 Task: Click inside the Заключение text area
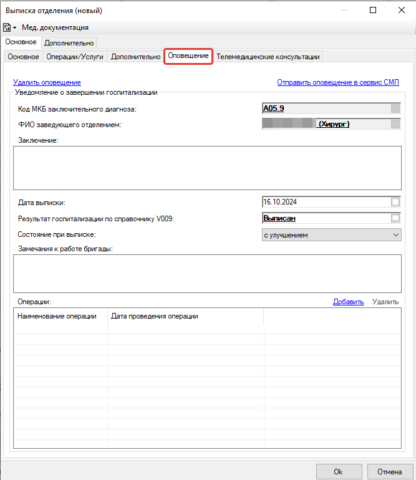pyautogui.click(x=206, y=167)
